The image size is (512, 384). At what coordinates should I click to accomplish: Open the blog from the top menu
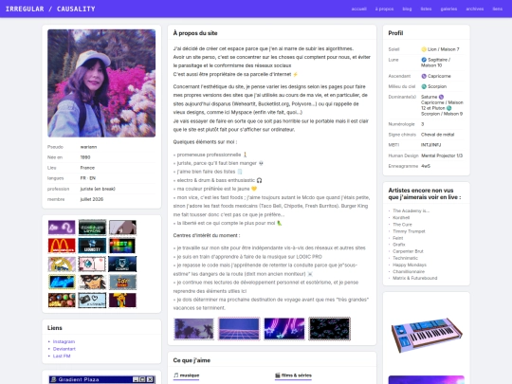pos(407,9)
